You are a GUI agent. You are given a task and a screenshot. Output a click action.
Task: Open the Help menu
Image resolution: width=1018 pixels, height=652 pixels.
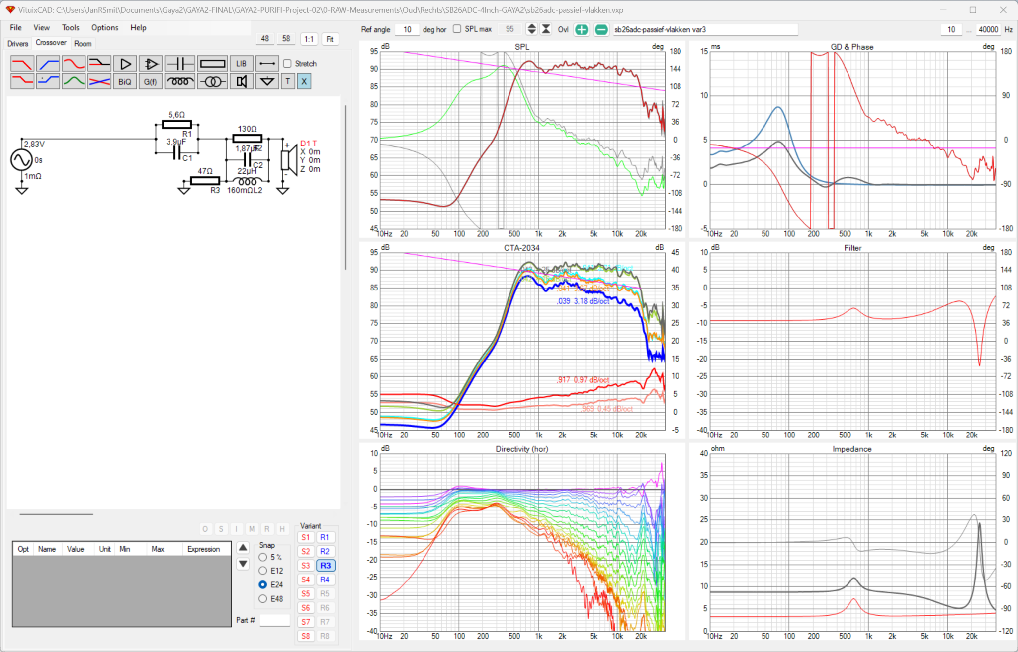click(138, 28)
